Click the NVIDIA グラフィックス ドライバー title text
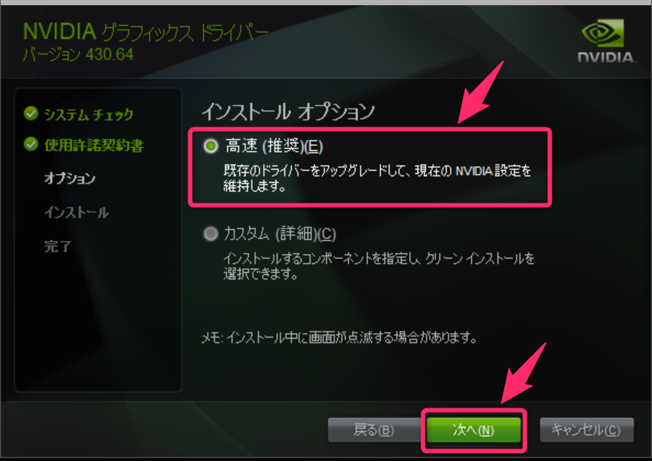 click(145, 32)
